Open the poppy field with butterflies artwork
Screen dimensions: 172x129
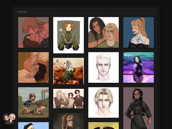[68, 71]
